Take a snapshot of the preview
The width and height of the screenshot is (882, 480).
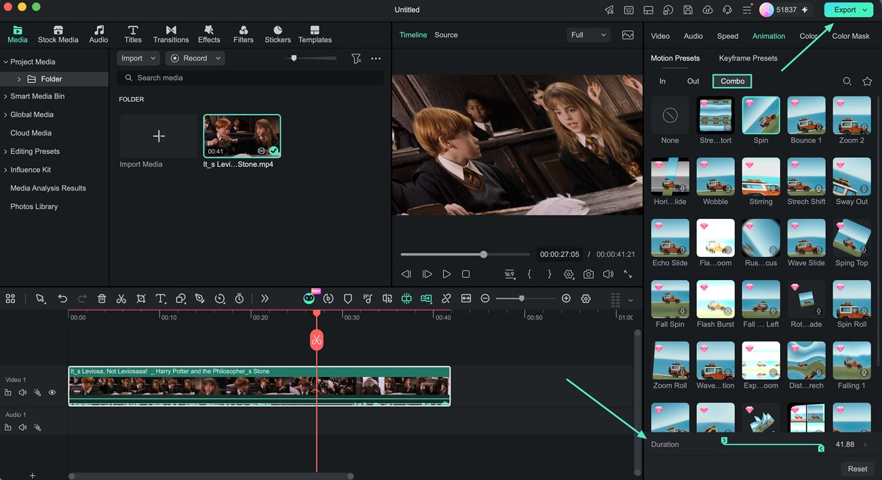click(x=588, y=274)
